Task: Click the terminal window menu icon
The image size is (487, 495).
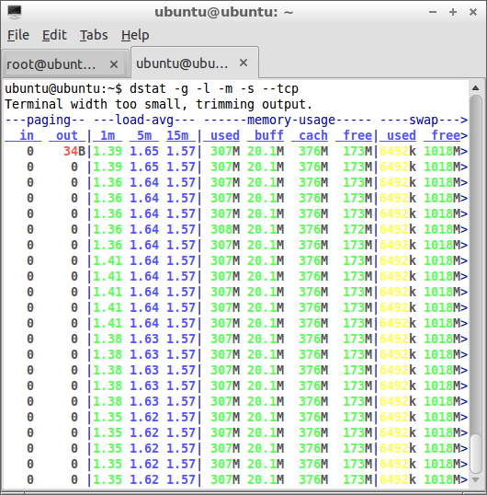Action: [x=14, y=12]
